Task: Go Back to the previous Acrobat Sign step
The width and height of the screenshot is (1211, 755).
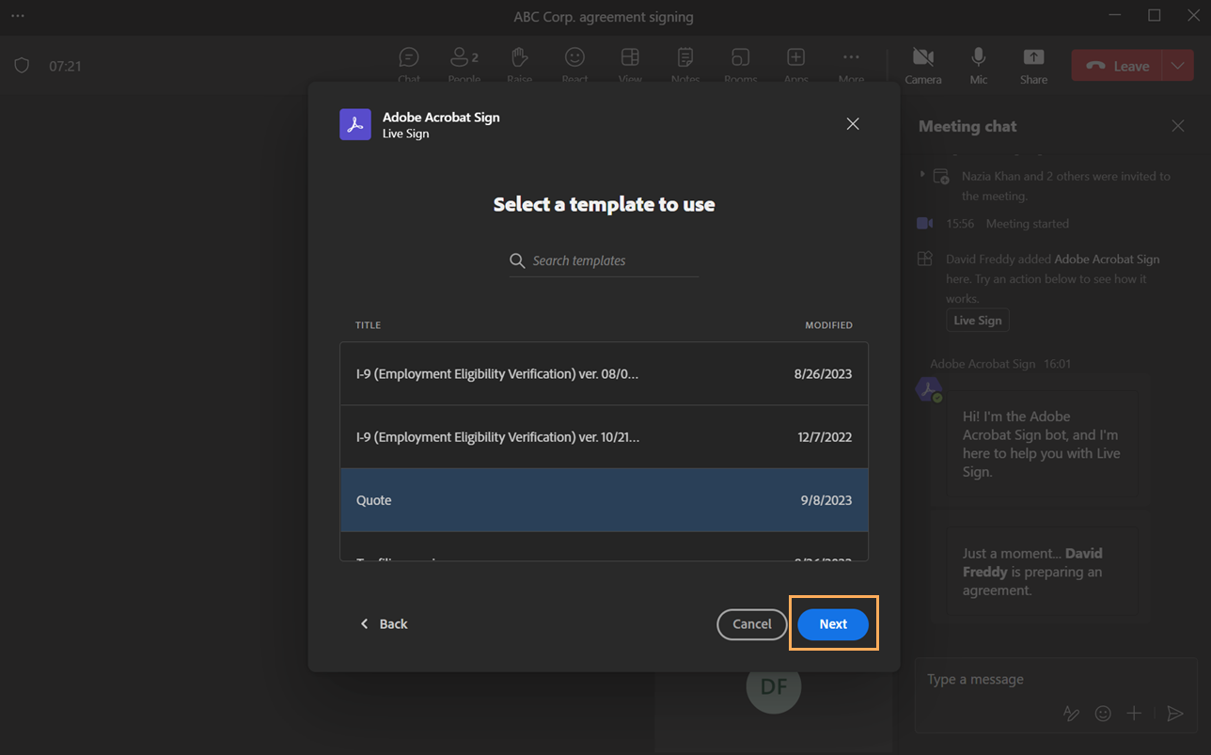Action: (x=384, y=623)
